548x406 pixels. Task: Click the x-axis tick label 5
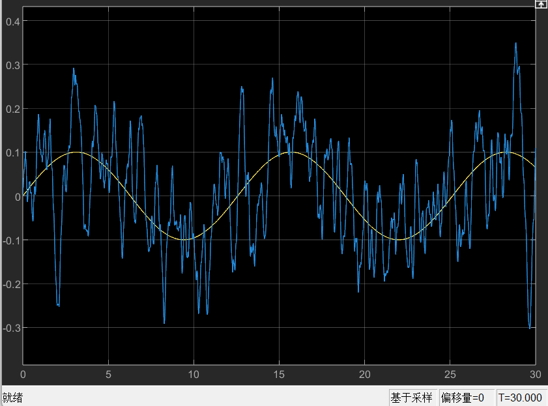(x=108, y=375)
